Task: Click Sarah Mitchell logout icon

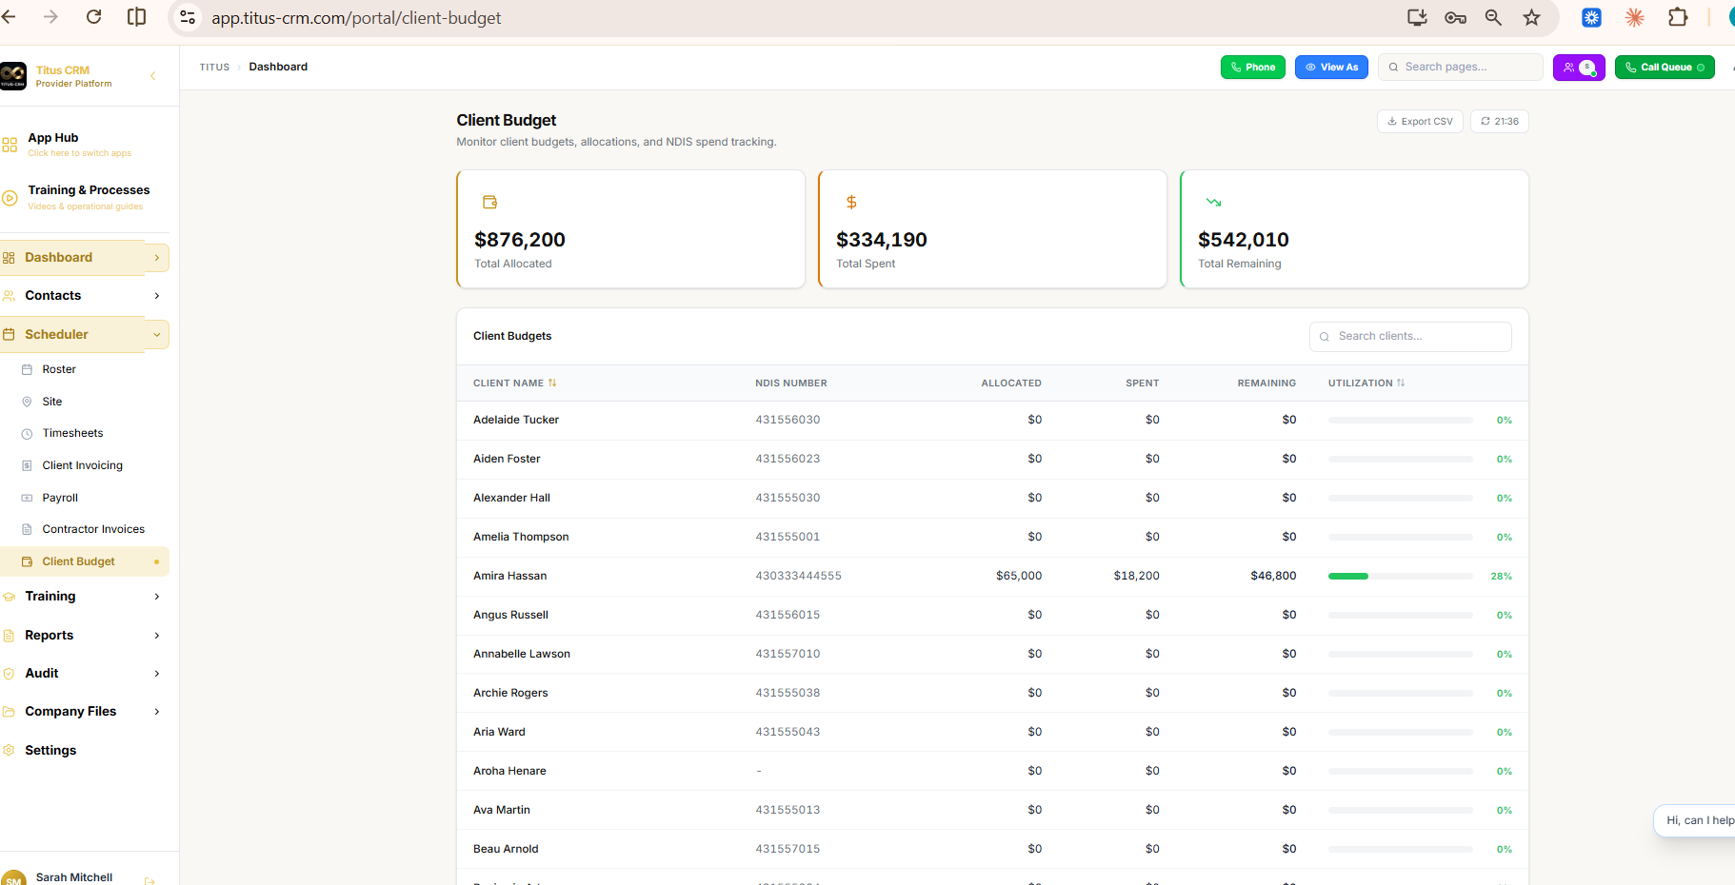Action: pos(150,880)
